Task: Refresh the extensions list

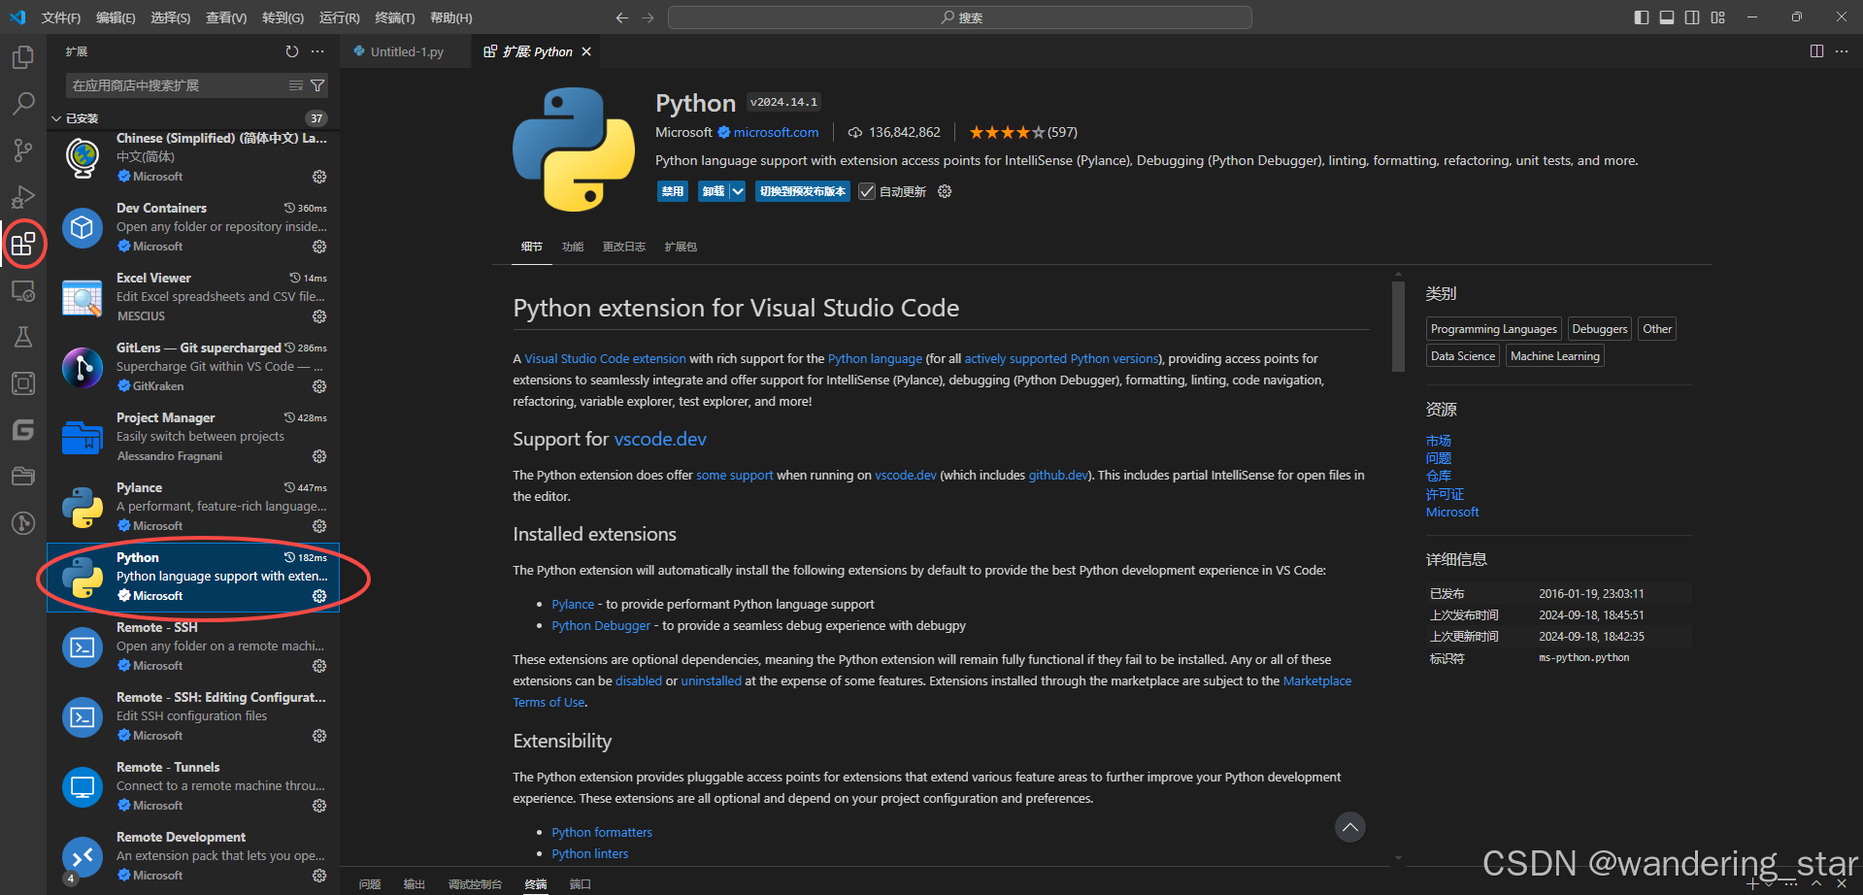Action: point(292,51)
